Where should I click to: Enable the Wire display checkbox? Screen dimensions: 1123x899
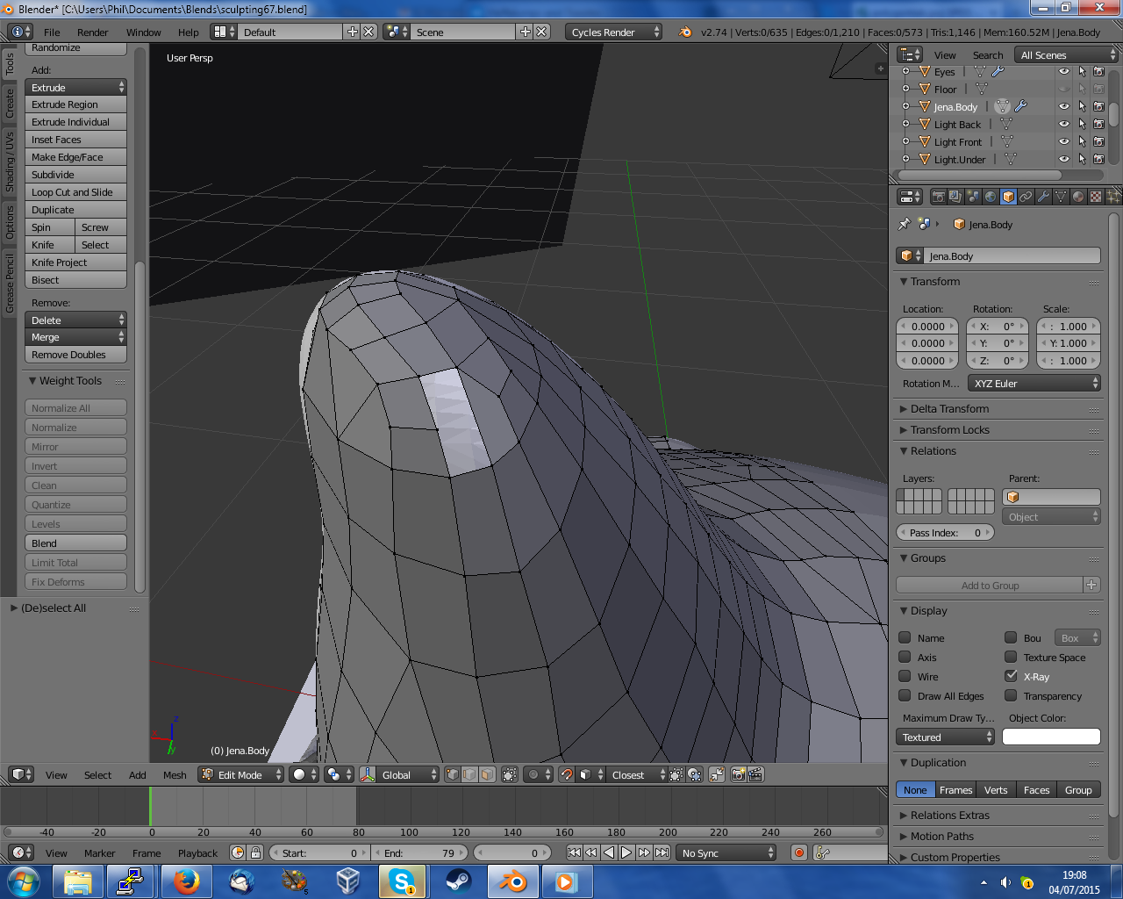pos(905,676)
